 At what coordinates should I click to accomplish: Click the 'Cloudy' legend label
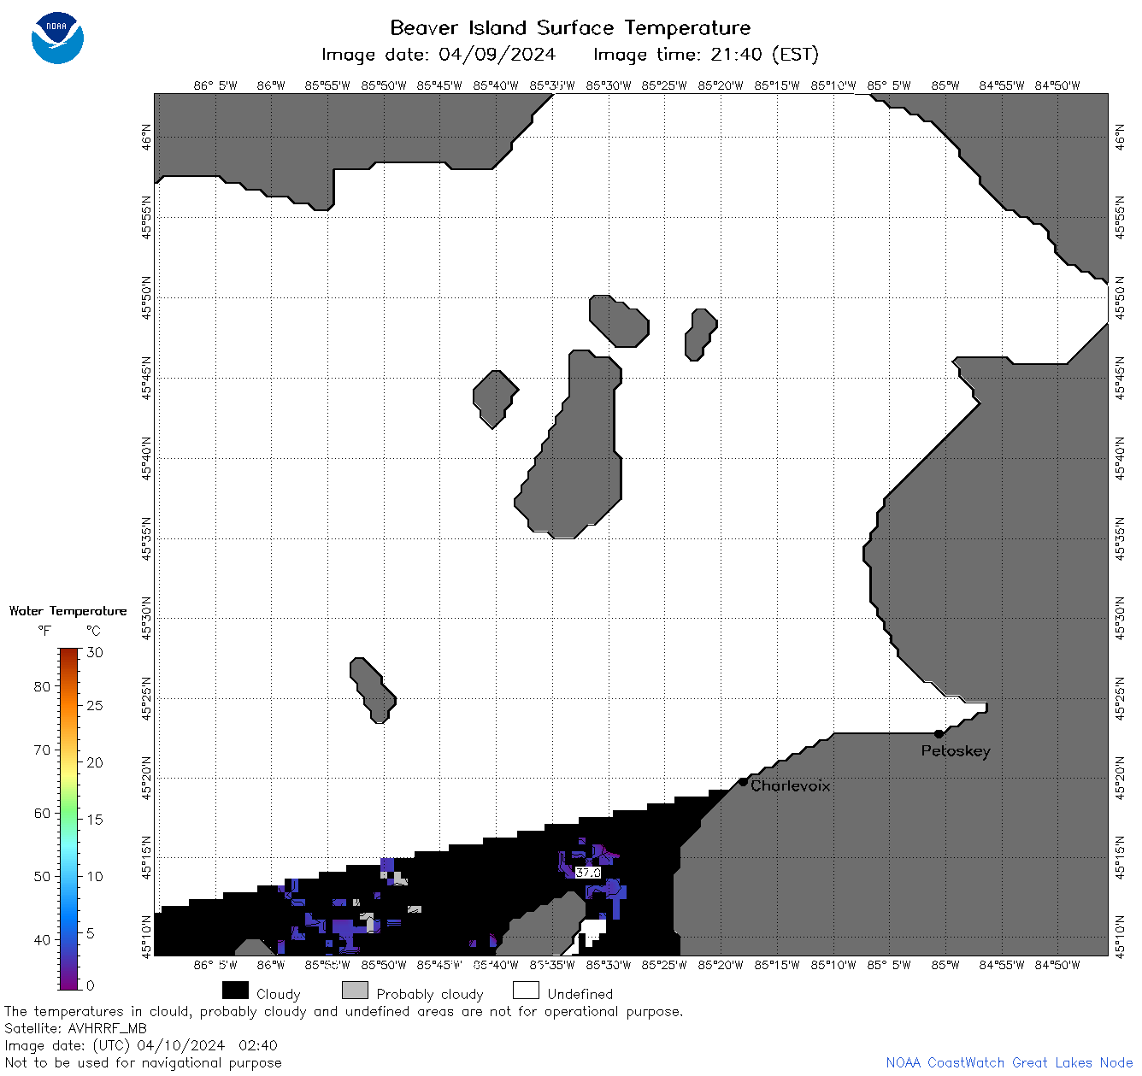tap(279, 994)
